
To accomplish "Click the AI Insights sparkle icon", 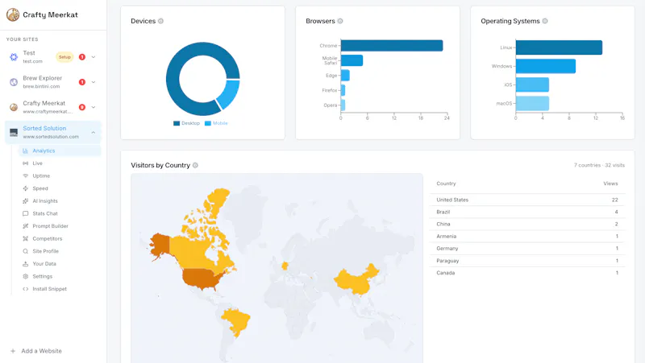I will [x=26, y=201].
